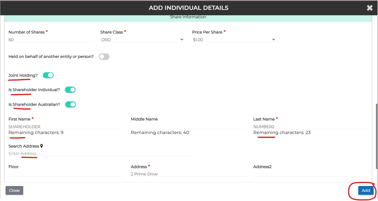Click the Address2 input field

click(x=310, y=174)
